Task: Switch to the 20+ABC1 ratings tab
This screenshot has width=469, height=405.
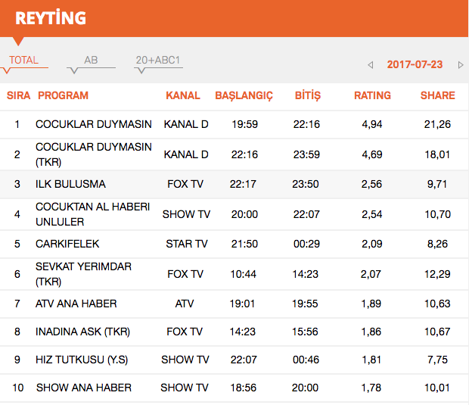Action: tap(158, 61)
